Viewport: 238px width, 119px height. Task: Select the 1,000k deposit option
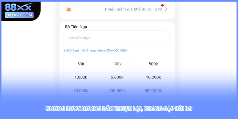coord(81,77)
